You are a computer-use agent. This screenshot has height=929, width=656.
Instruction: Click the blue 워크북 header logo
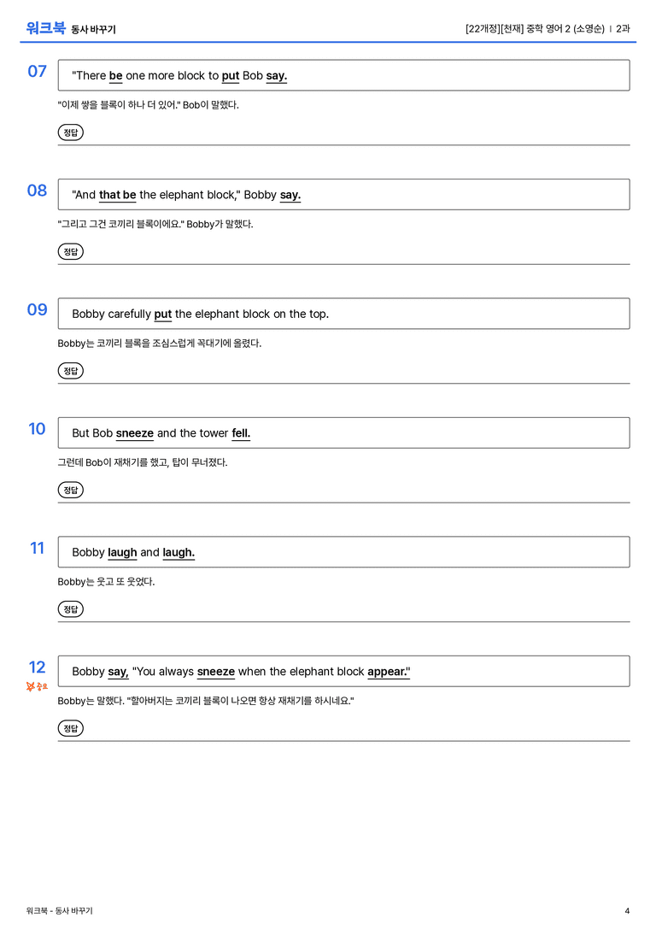45,27
